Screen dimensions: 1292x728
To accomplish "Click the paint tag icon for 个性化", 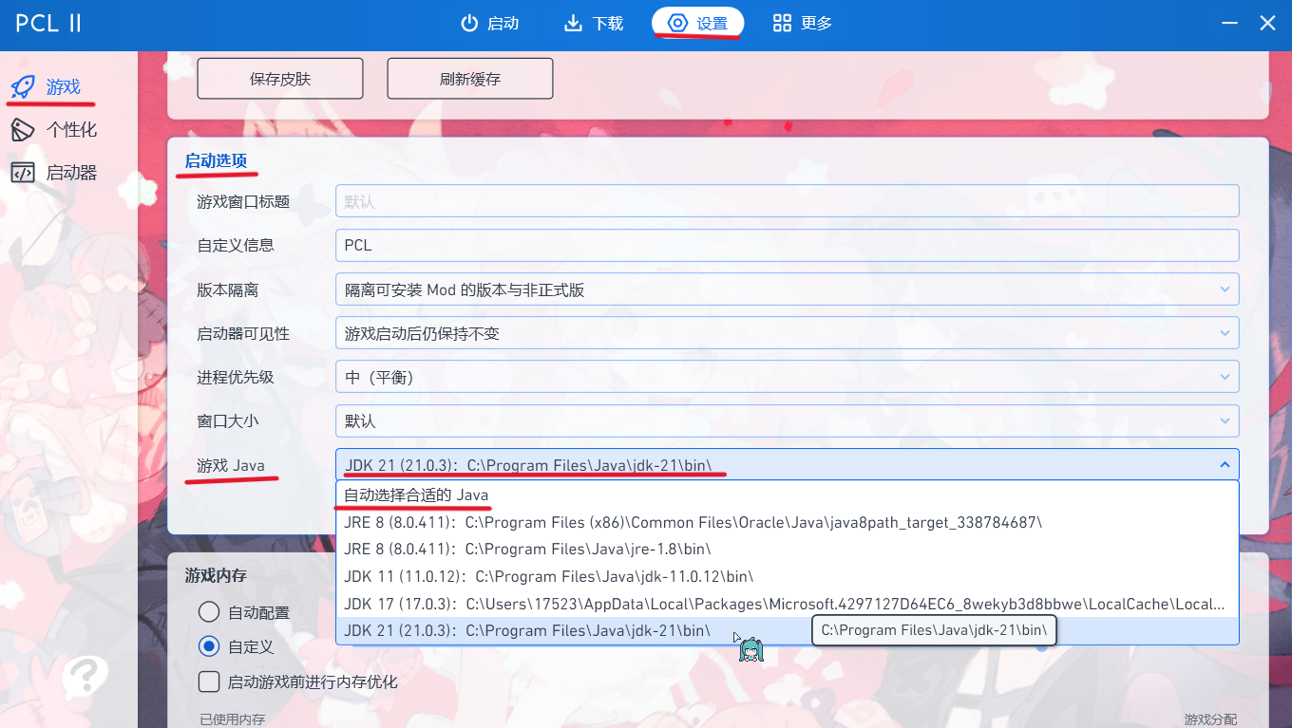I will (x=23, y=130).
